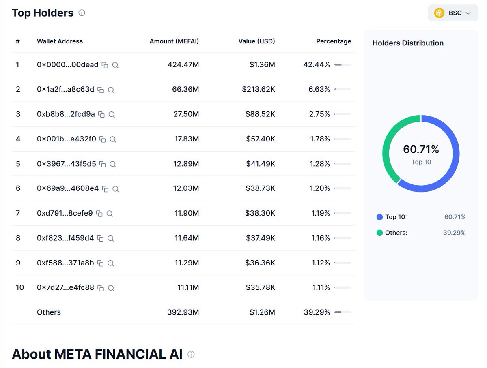Click the 42.44% percentage bar
The height and width of the screenshot is (368, 487).
pyautogui.click(x=342, y=64)
